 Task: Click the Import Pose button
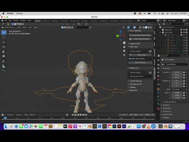pyautogui.click(x=140, y=55)
